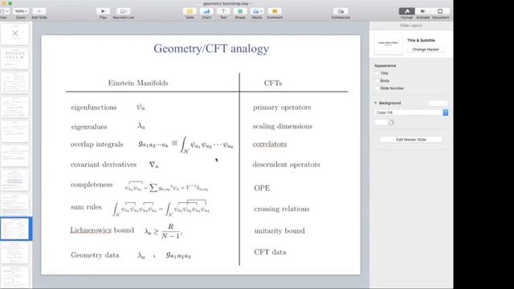Click the 'Lichnerowicz bound' text
514x289 pixels.
tap(102, 230)
